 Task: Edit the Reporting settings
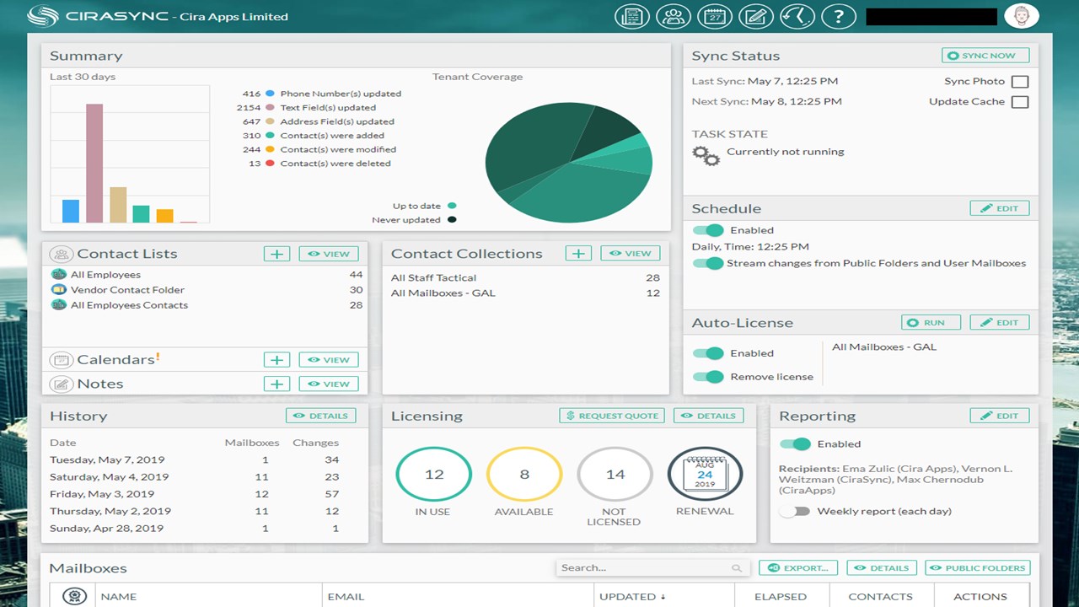(x=1000, y=416)
